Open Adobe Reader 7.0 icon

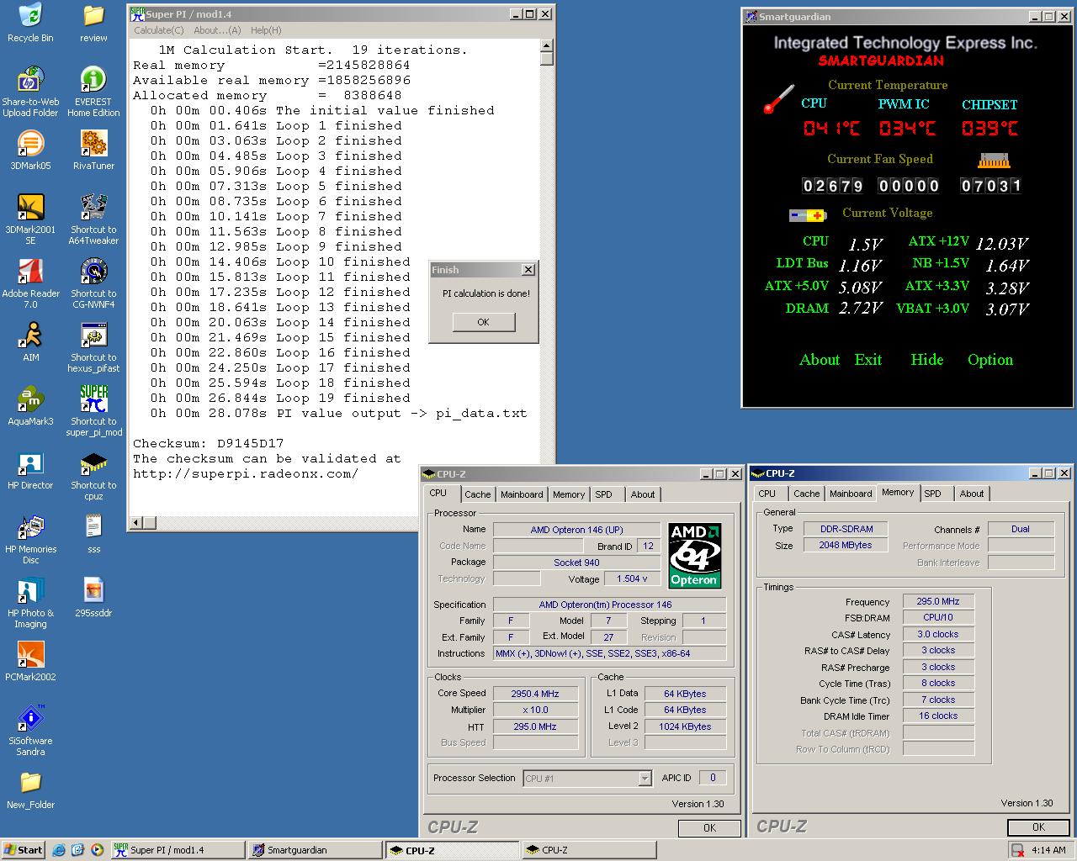(x=30, y=283)
